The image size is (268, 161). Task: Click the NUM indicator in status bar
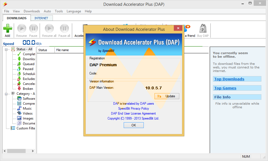click(x=246, y=156)
